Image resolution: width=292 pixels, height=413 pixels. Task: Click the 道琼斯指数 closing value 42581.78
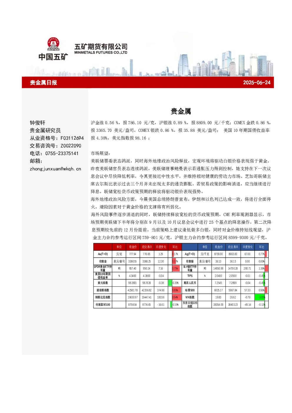tap(133, 290)
